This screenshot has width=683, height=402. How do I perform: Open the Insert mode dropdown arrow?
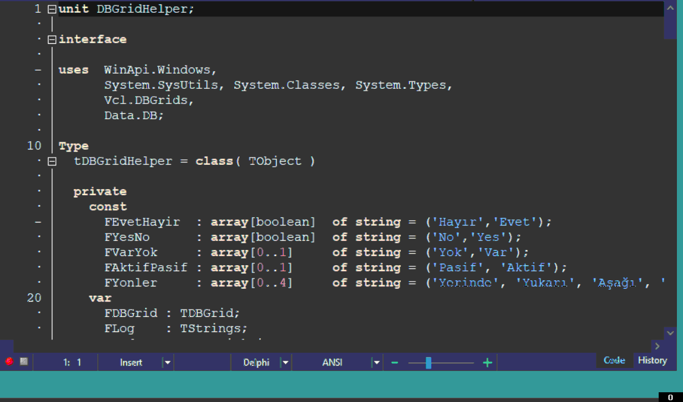(x=167, y=362)
